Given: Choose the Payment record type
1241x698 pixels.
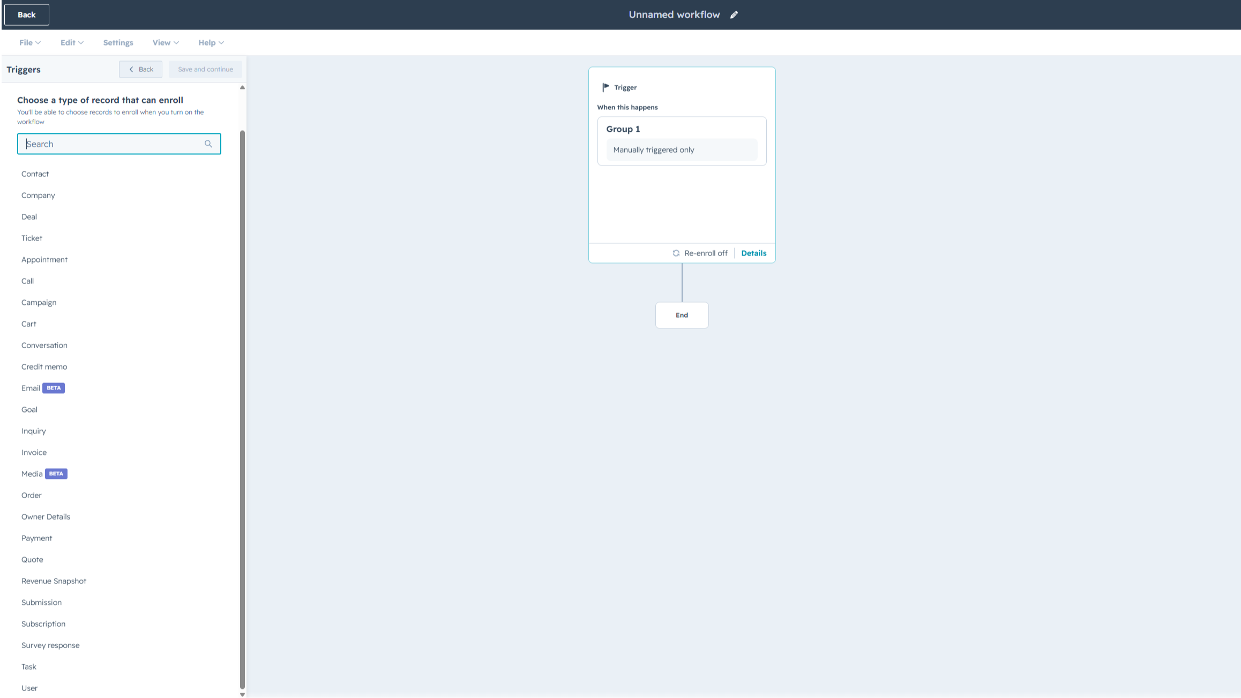Looking at the screenshot, I should [x=37, y=538].
